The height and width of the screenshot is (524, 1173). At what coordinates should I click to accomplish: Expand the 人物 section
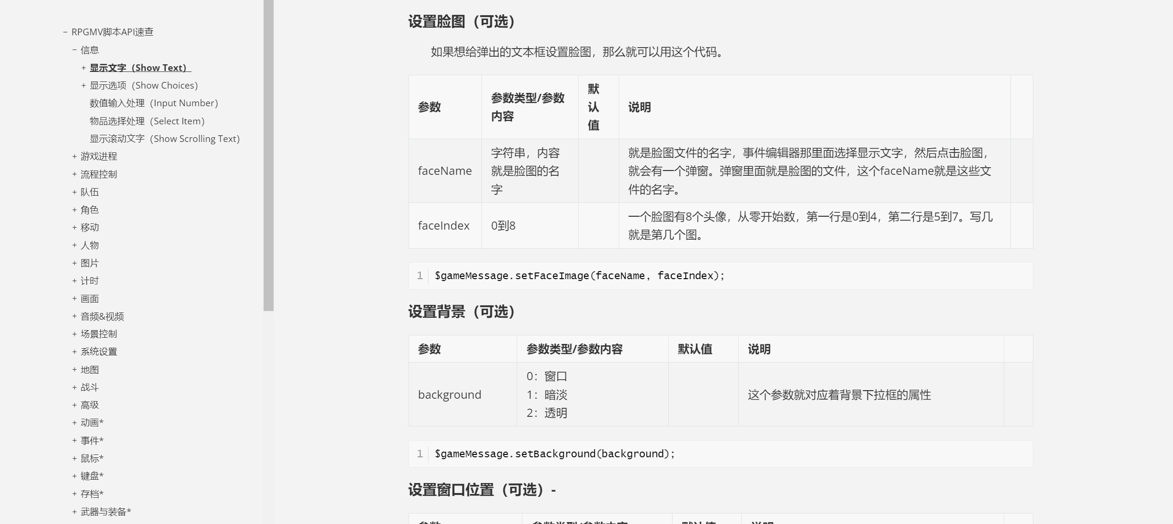[x=74, y=245]
